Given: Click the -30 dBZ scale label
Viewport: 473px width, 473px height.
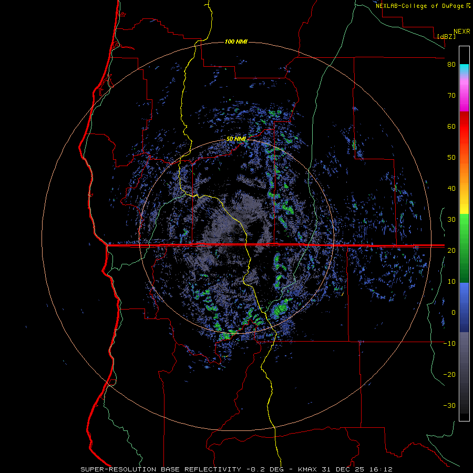Looking at the screenshot, I should point(449,406).
